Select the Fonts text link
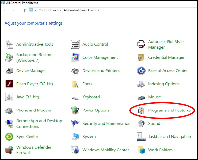The height and width of the screenshot is (160, 198). pyautogui.click(x=87, y=84)
